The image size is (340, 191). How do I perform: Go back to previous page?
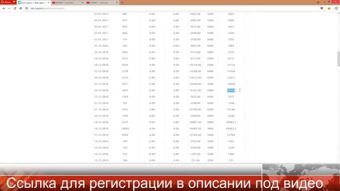4,8
